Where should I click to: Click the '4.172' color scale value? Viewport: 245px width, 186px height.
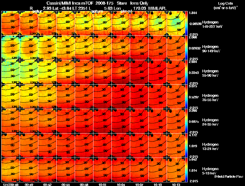tap(193, 135)
